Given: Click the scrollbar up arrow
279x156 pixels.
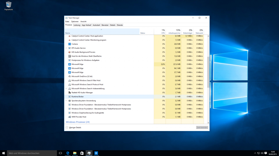Looking at the screenshot, I should click(208, 36).
